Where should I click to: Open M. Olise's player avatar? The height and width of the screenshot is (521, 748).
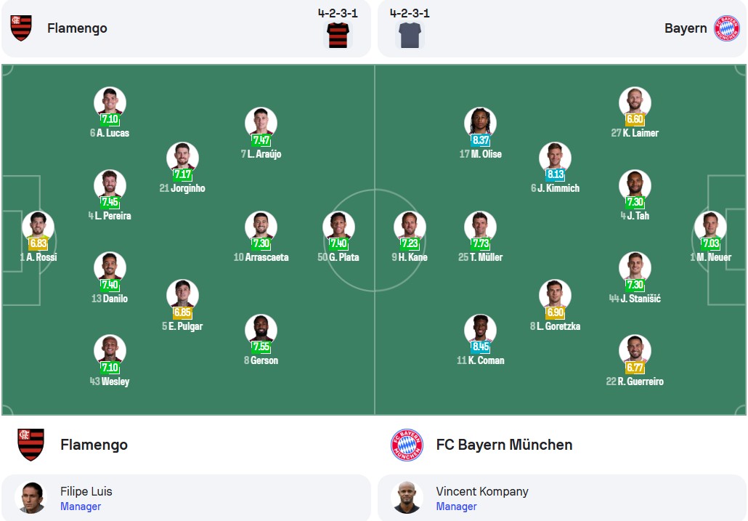click(480, 123)
